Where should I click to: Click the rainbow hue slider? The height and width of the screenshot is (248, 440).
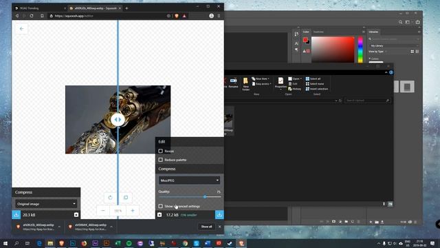360,50
